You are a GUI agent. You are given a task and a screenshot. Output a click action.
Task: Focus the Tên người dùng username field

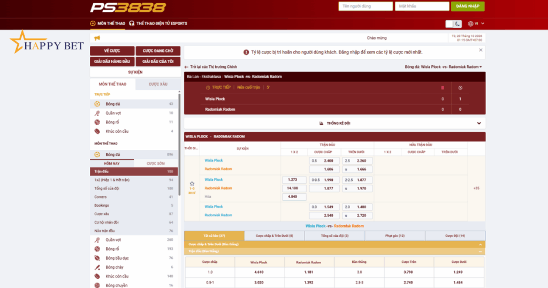pyautogui.click(x=365, y=6)
